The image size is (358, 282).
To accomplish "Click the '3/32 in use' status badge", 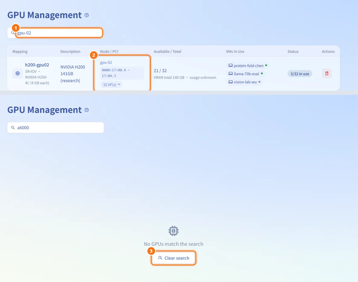I will pos(300,74).
